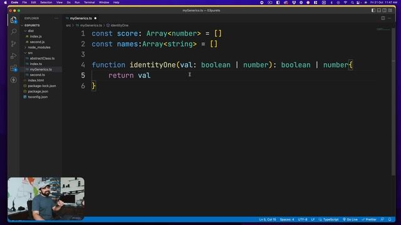This screenshot has width=401, height=225.
Task: Click the Customize Layout icon in title bar
Action: click(390, 11)
